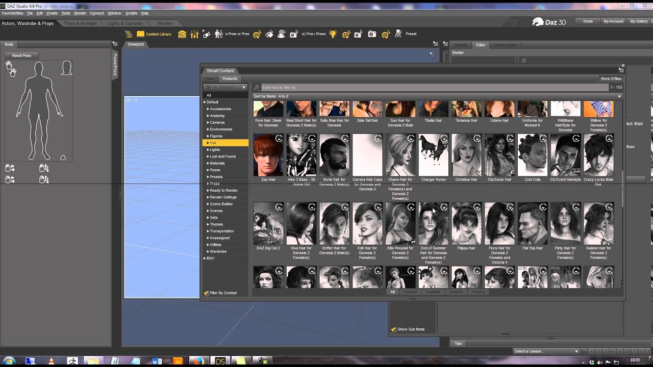The width and height of the screenshot is (653, 367).
Task: Click the My Account link
Action: point(613,21)
